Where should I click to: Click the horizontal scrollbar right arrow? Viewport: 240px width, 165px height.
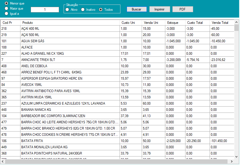click(x=231, y=162)
